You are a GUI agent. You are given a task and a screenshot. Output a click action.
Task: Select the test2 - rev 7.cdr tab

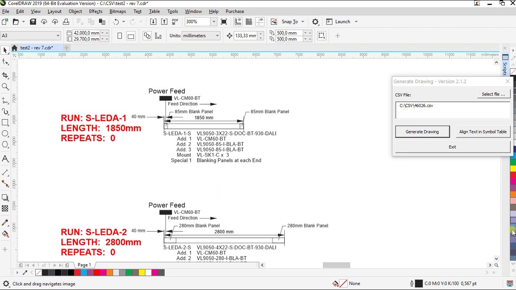click(36, 48)
